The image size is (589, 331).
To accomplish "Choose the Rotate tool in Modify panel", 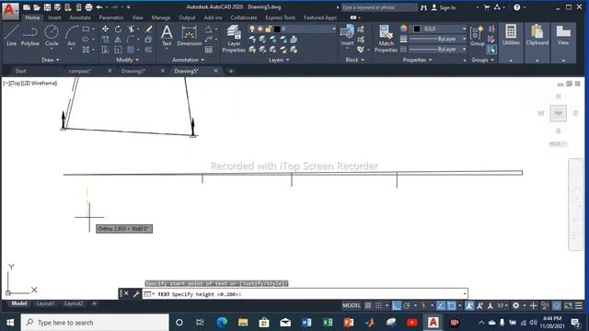I will click(x=118, y=29).
